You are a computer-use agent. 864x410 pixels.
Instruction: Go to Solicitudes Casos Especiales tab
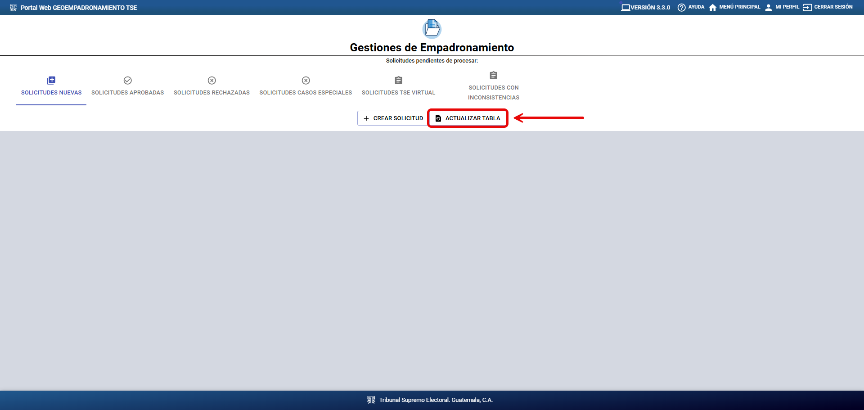pos(306,86)
